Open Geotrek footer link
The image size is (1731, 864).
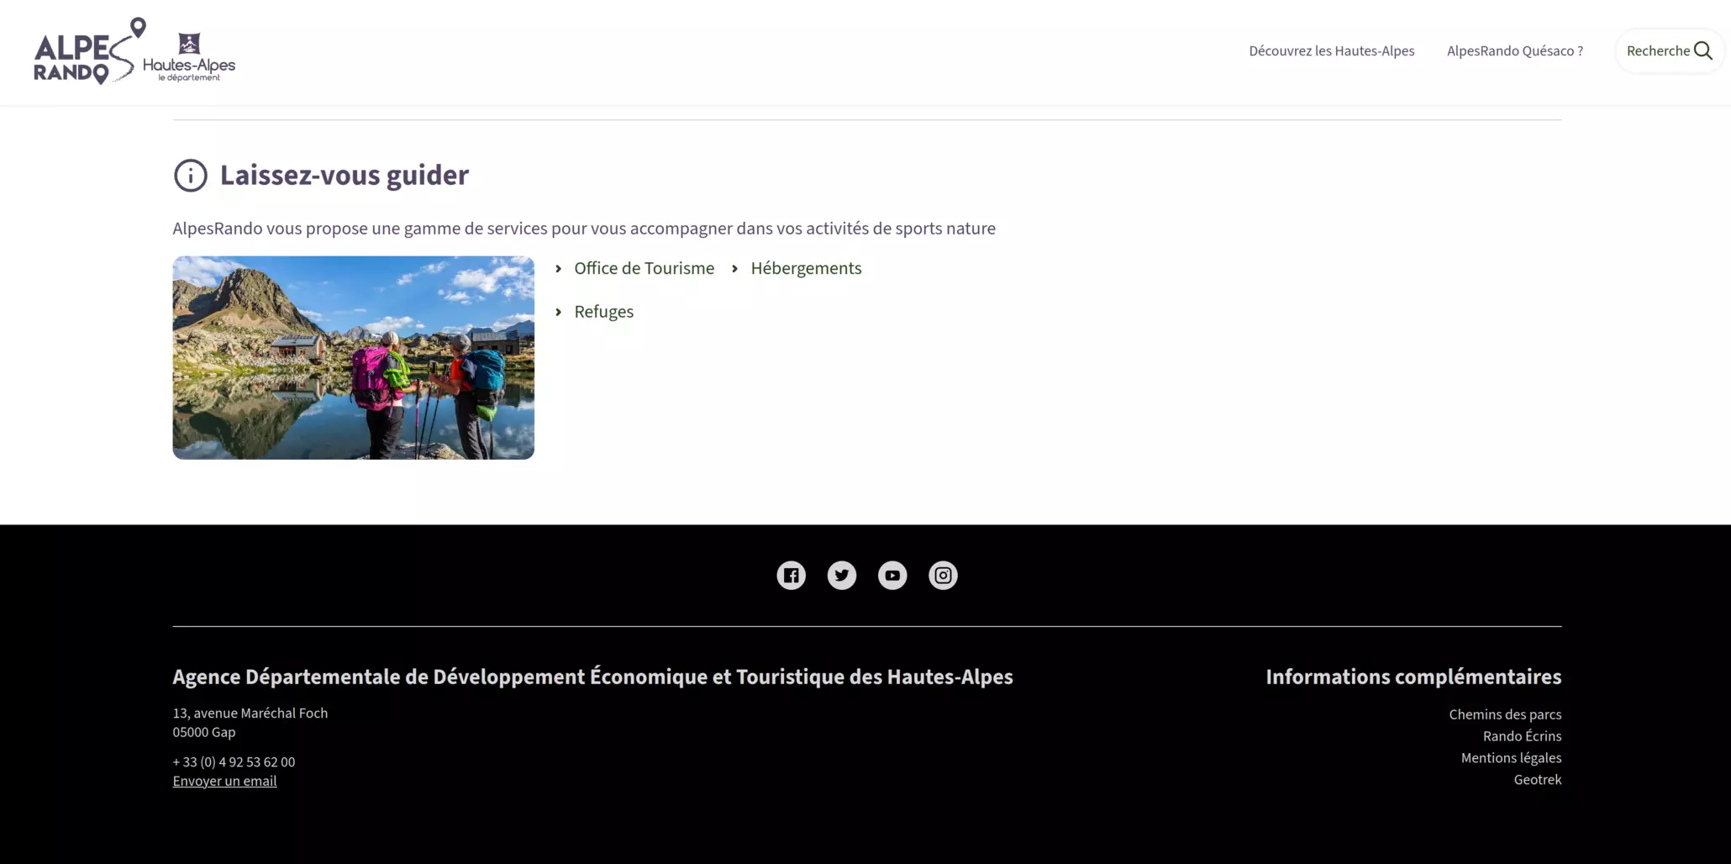(x=1538, y=780)
